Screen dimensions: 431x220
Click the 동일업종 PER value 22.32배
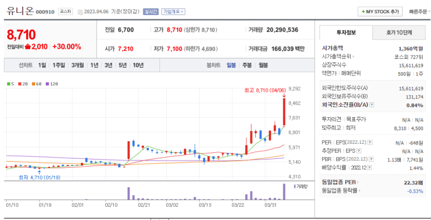(413, 182)
